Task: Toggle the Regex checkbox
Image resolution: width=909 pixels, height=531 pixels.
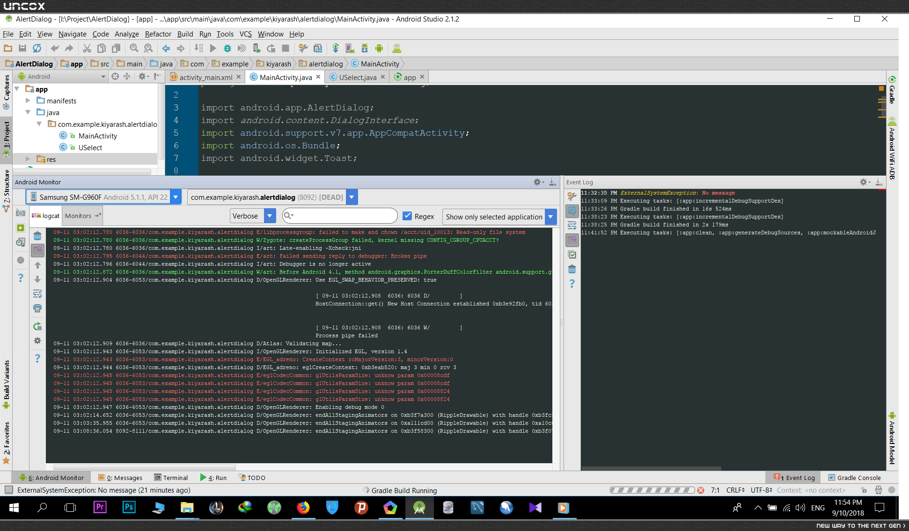Action: tap(407, 216)
